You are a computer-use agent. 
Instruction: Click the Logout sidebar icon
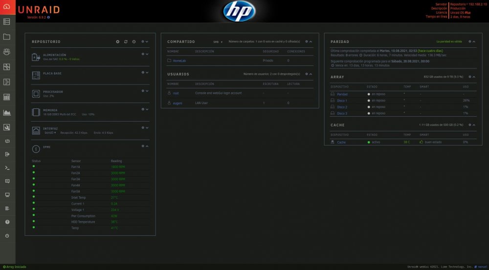(7, 154)
